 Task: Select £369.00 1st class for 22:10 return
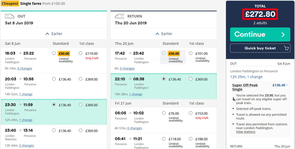191,79
